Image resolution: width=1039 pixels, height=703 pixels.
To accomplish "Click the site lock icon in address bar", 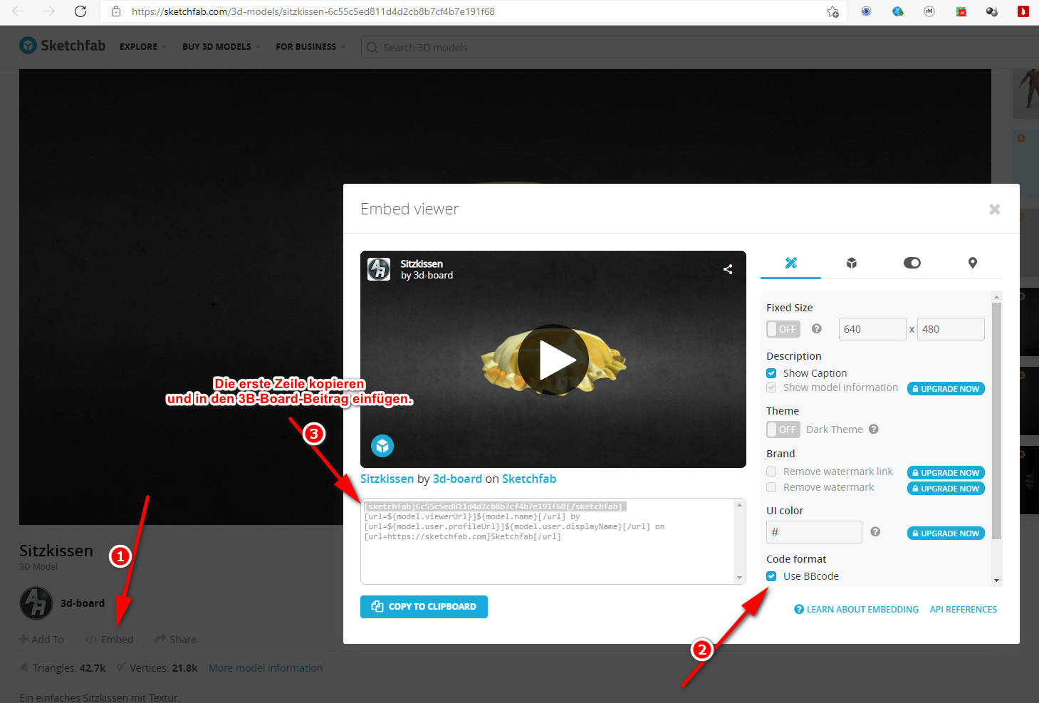I will [x=116, y=11].
